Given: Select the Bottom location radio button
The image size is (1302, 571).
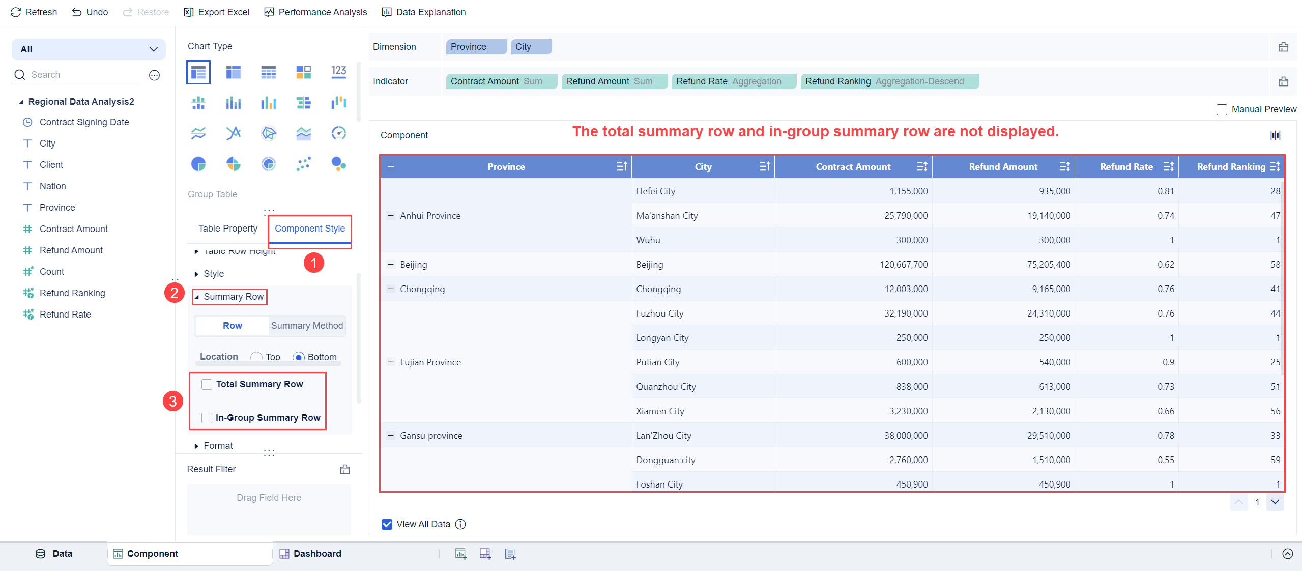Looking at the screenshot, I should 299,357.
